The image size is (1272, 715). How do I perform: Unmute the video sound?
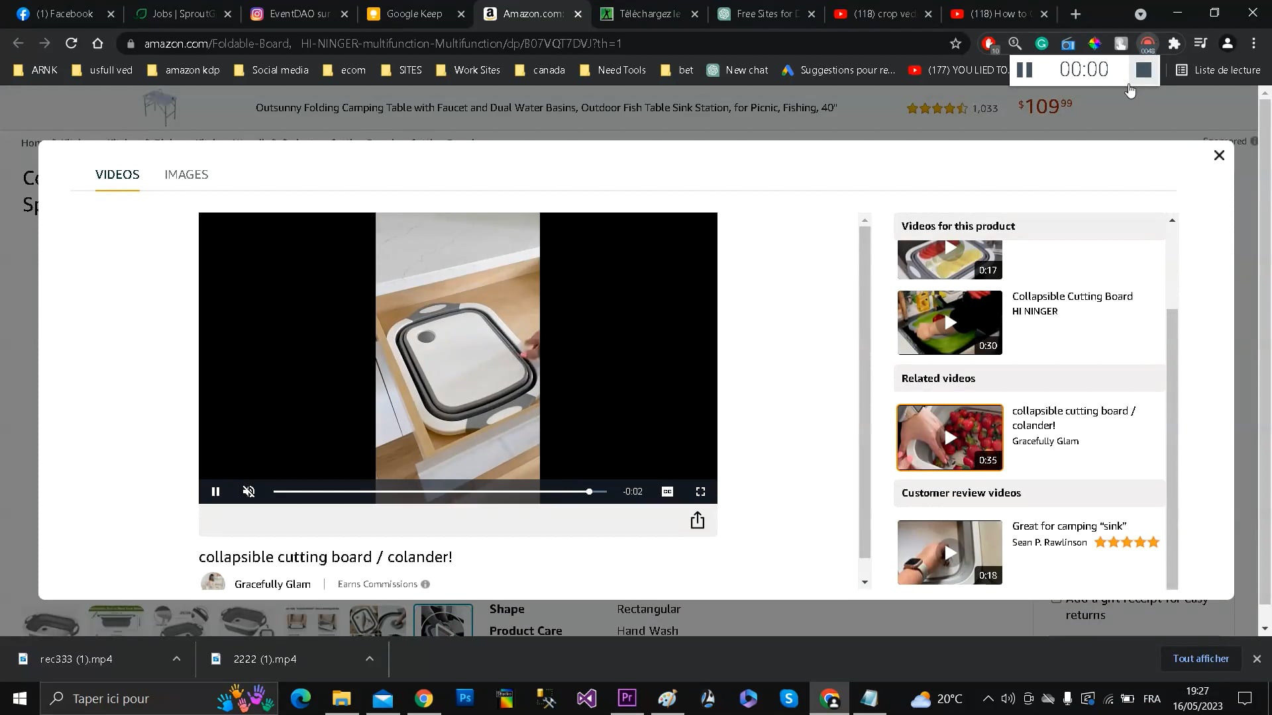[x=248, y=492]
